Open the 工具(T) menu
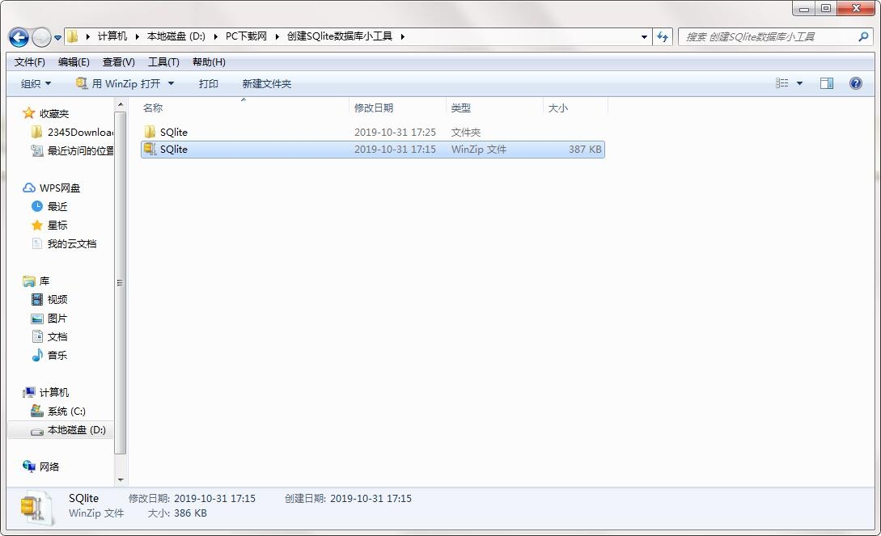 click(163, 61)
